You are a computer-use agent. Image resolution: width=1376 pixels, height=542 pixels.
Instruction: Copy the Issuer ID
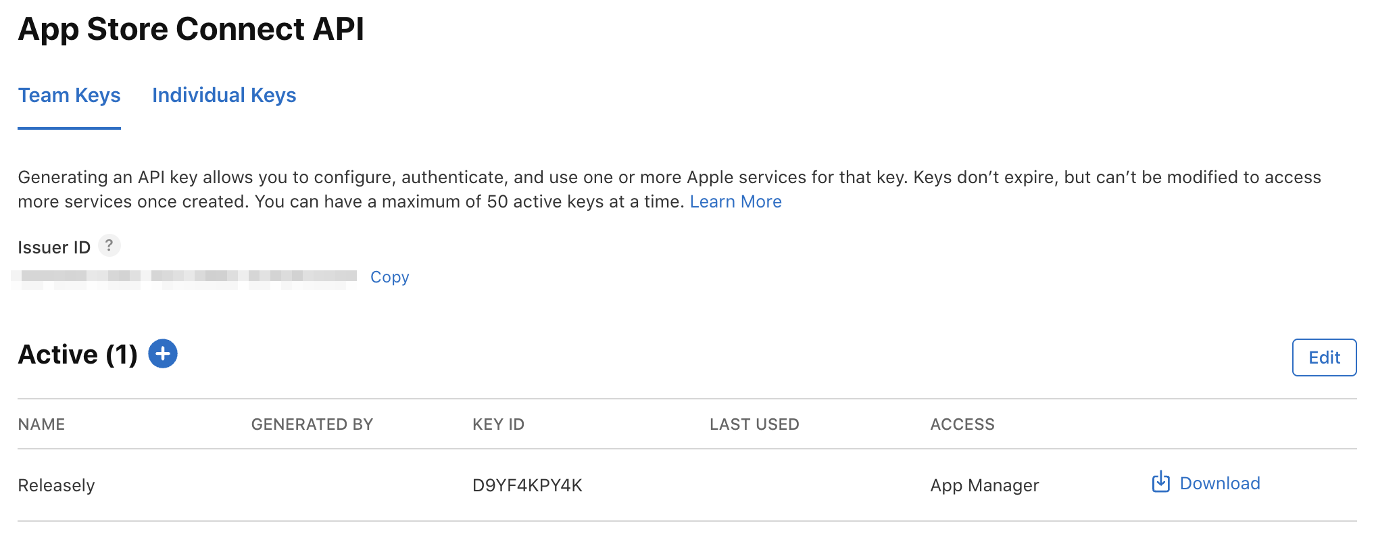[389, 277]
